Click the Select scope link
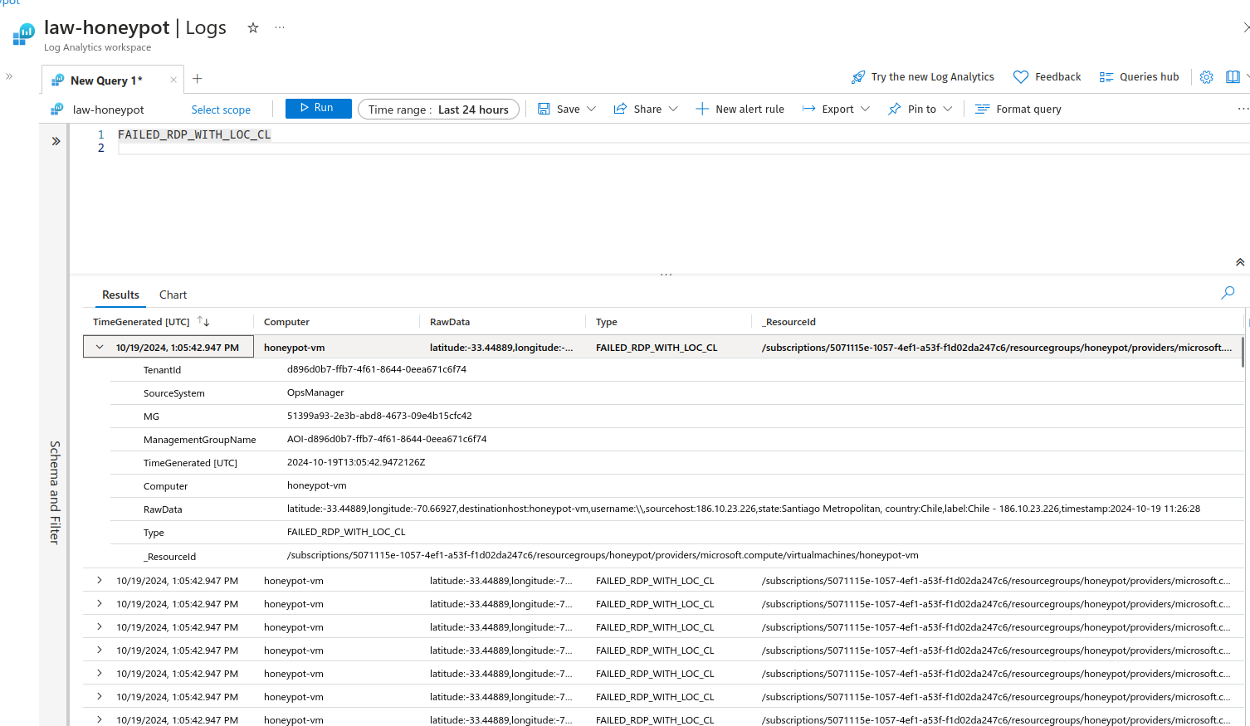The height and width of the screenshot is (726, 1250). [x=221, y=110]
